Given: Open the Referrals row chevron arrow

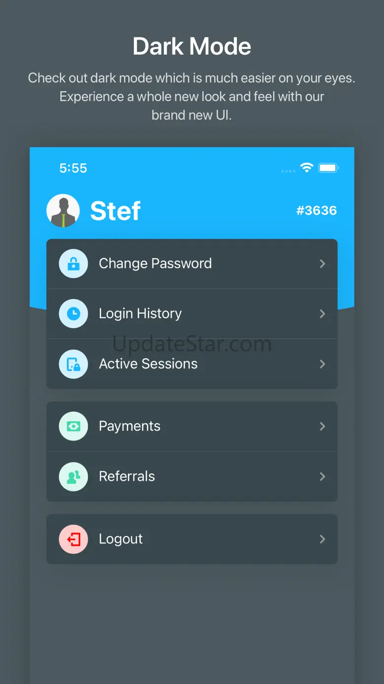Looking at the screenshot, I should 322,476.
